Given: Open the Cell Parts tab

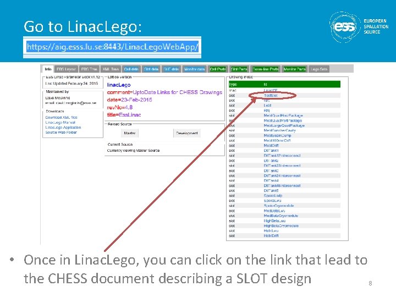Looking at the screenshot, I should 218,69.
